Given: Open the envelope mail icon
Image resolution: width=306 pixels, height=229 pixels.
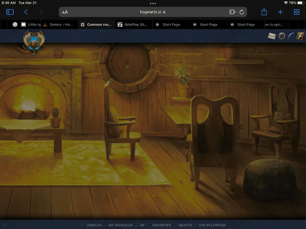Looking at the screenshot, I should click(272, 36).
